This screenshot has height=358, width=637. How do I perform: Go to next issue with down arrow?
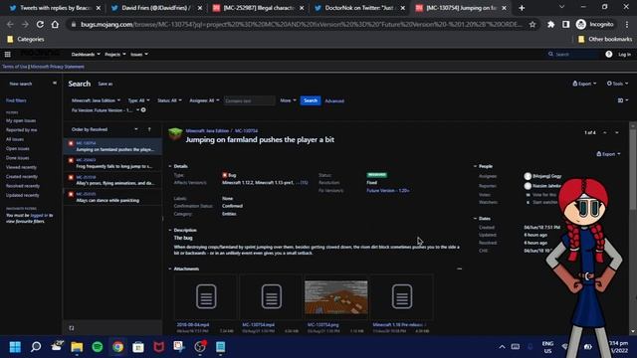pyautogui.click(x=617, y=132)
